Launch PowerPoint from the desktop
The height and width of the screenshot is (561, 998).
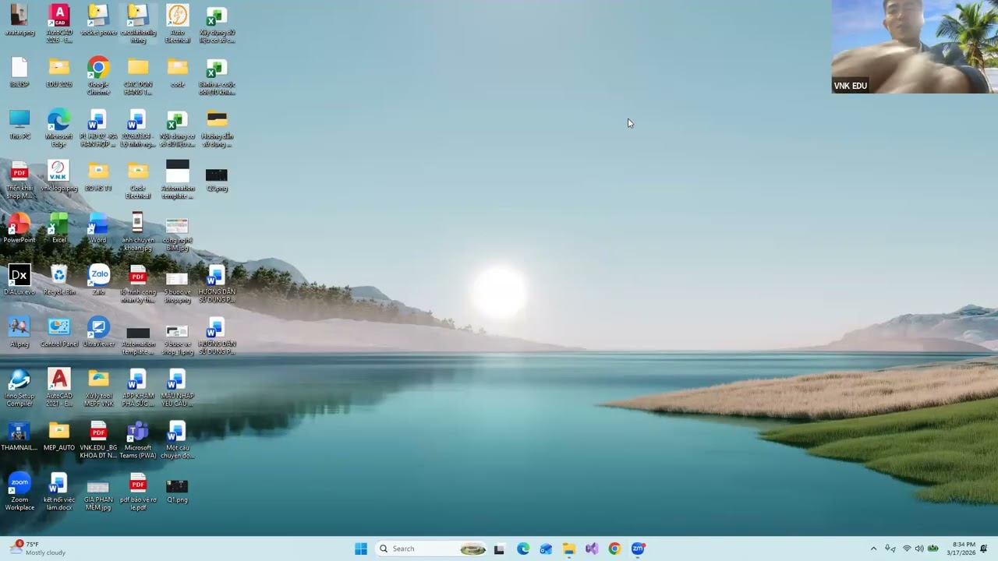(19, 228)
